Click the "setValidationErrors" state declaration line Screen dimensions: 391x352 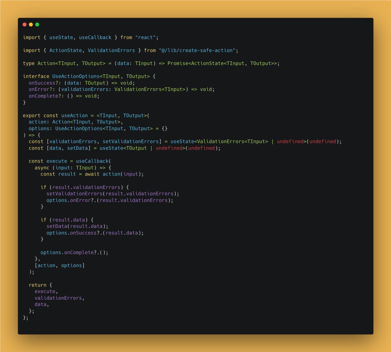tap(185, 142)
